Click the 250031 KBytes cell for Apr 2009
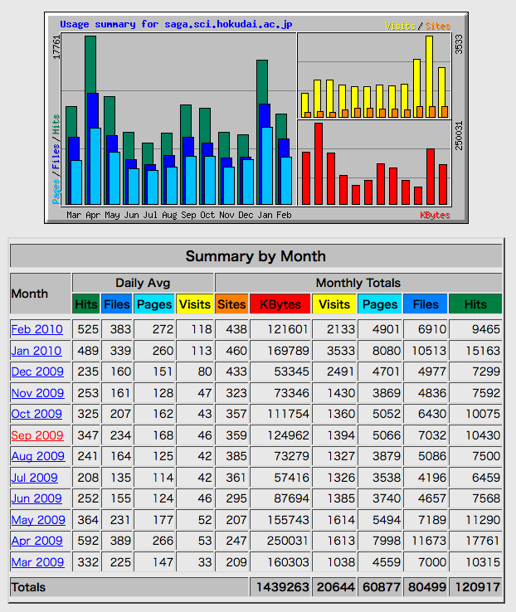The width and height of the screenshot is (516, 612). pos(280,541)
